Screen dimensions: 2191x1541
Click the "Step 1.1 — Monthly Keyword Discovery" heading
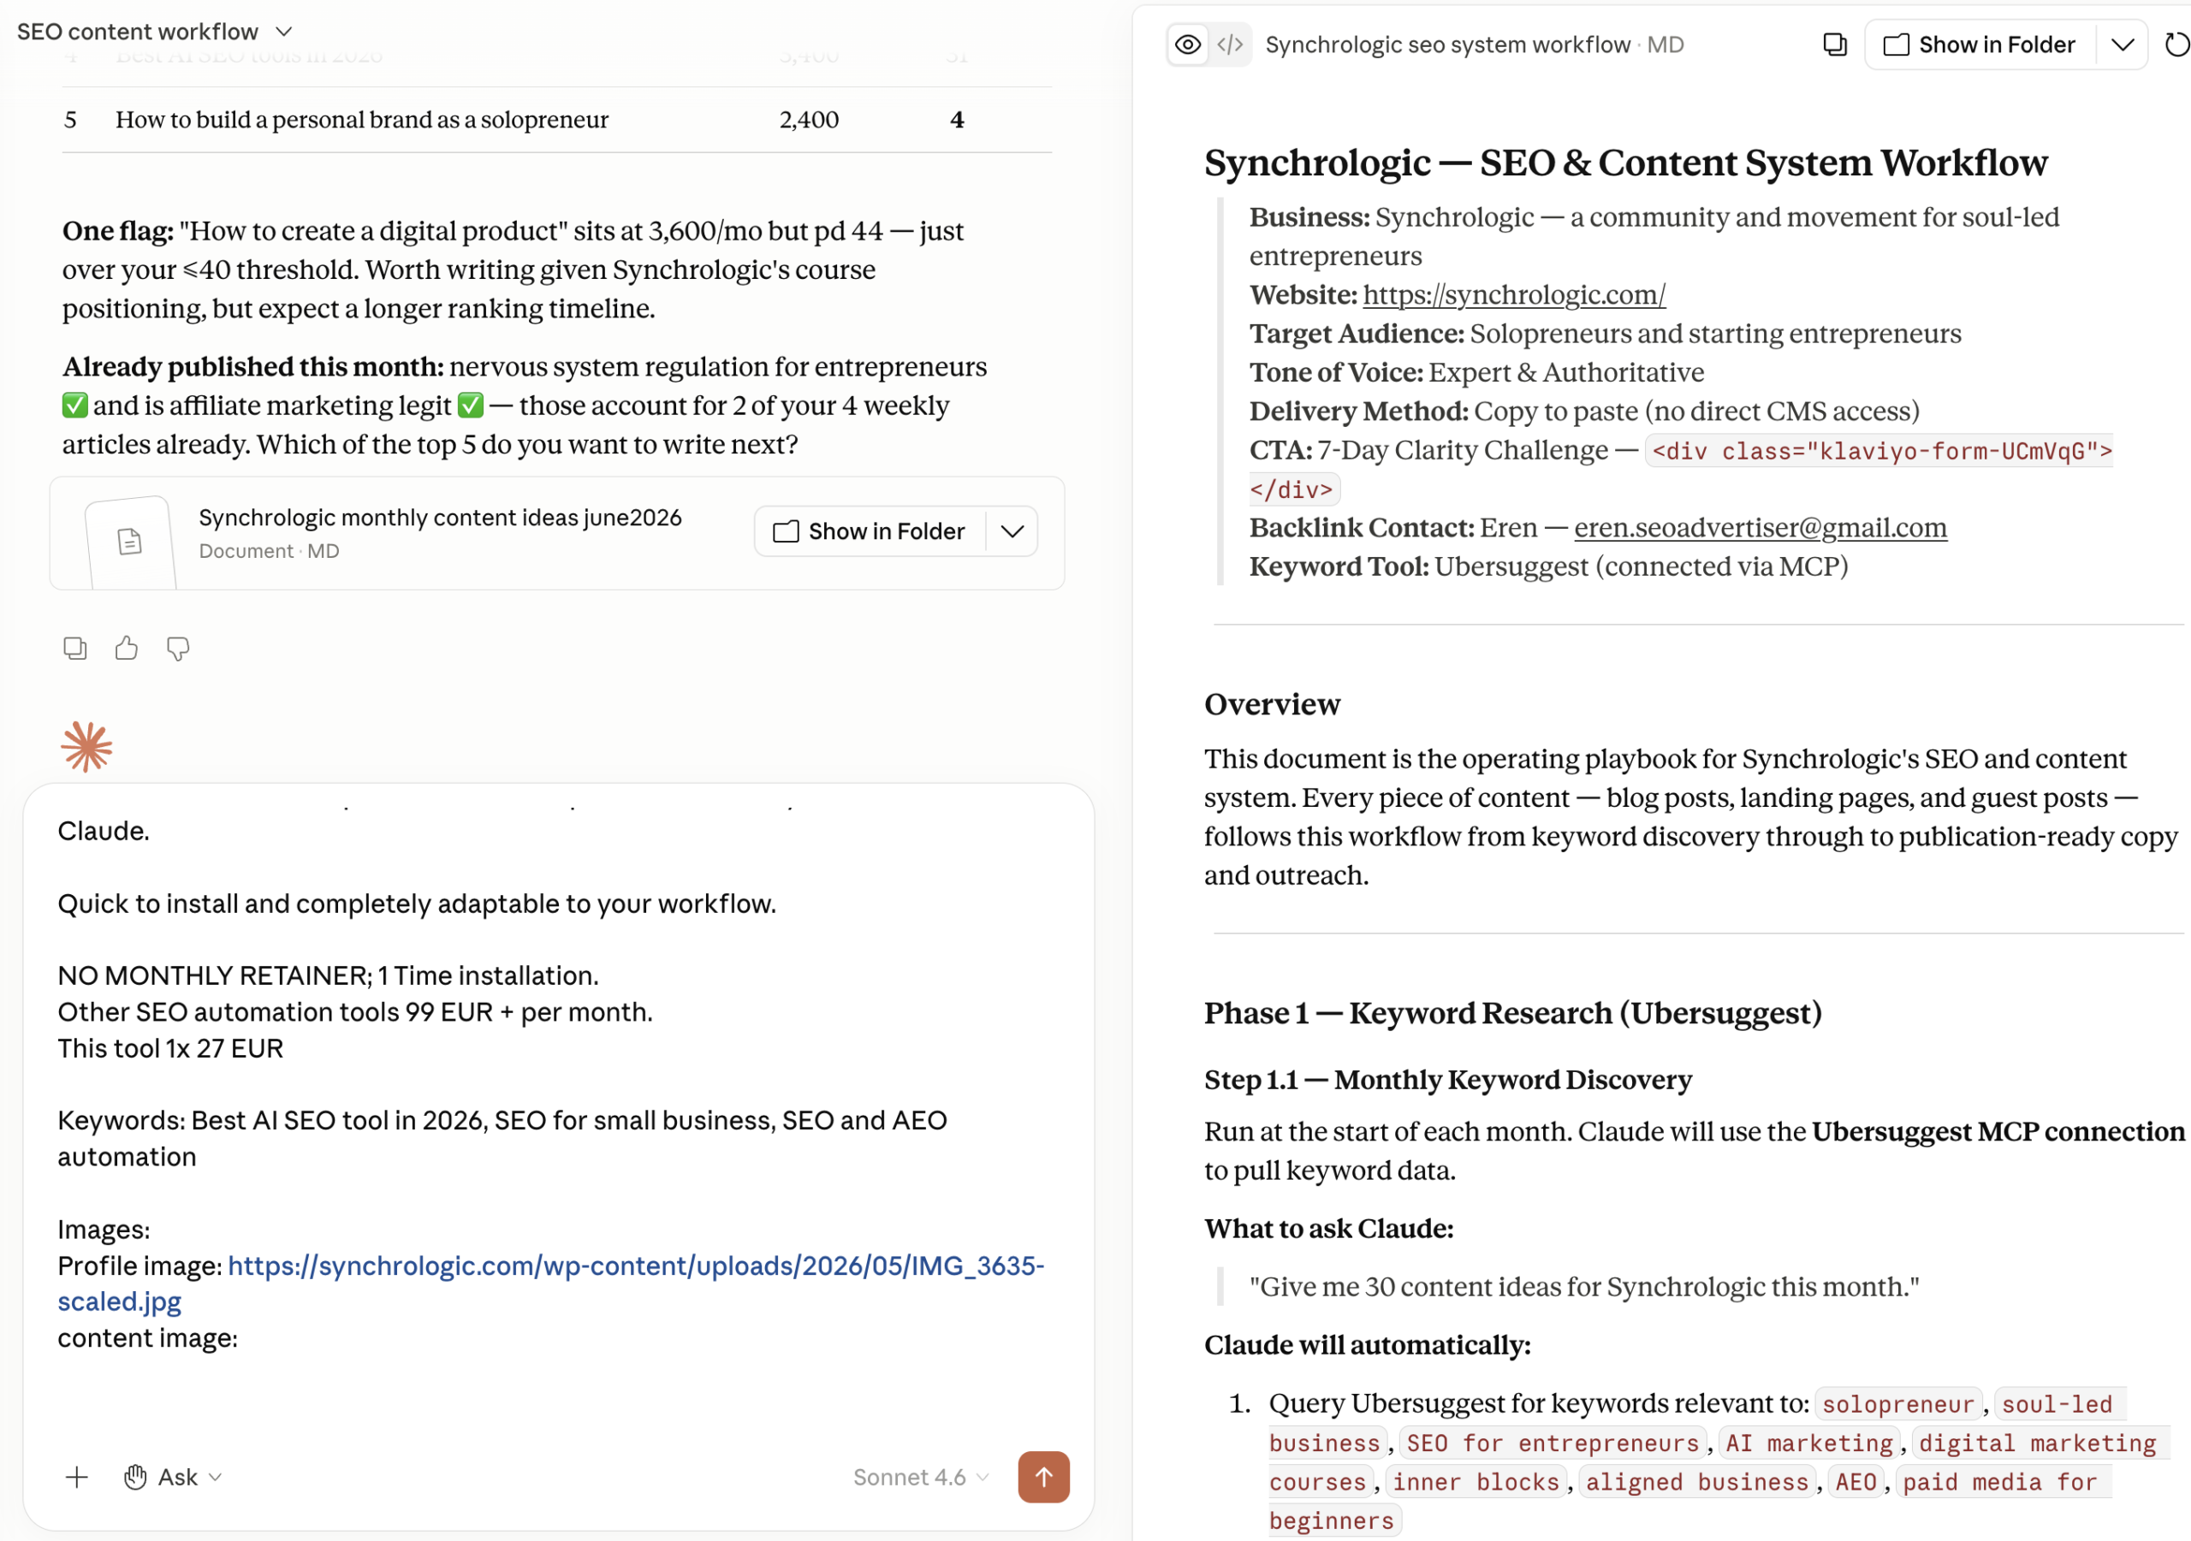(1447, 1079)
